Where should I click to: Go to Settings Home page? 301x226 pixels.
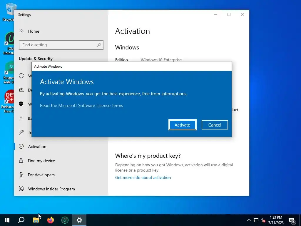[x=61, y=31]
